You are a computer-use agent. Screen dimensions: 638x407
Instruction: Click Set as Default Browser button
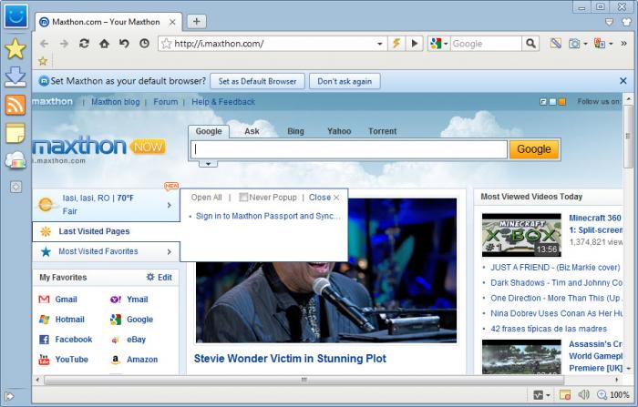(257, 81)
